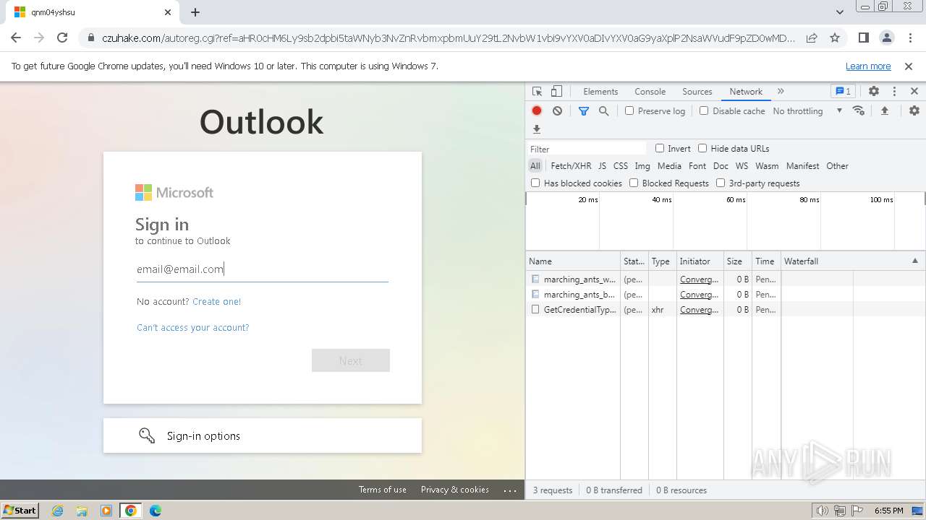
Task: Expand more DevTools tabs chevron
Action: click(781, 92)
